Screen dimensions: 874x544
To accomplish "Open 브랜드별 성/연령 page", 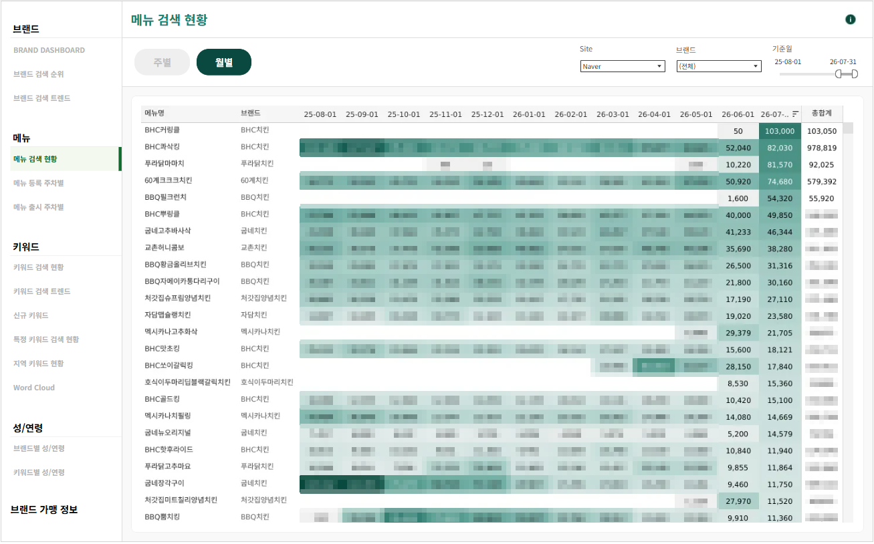I will pyautogui.click(x=39, y=448).
